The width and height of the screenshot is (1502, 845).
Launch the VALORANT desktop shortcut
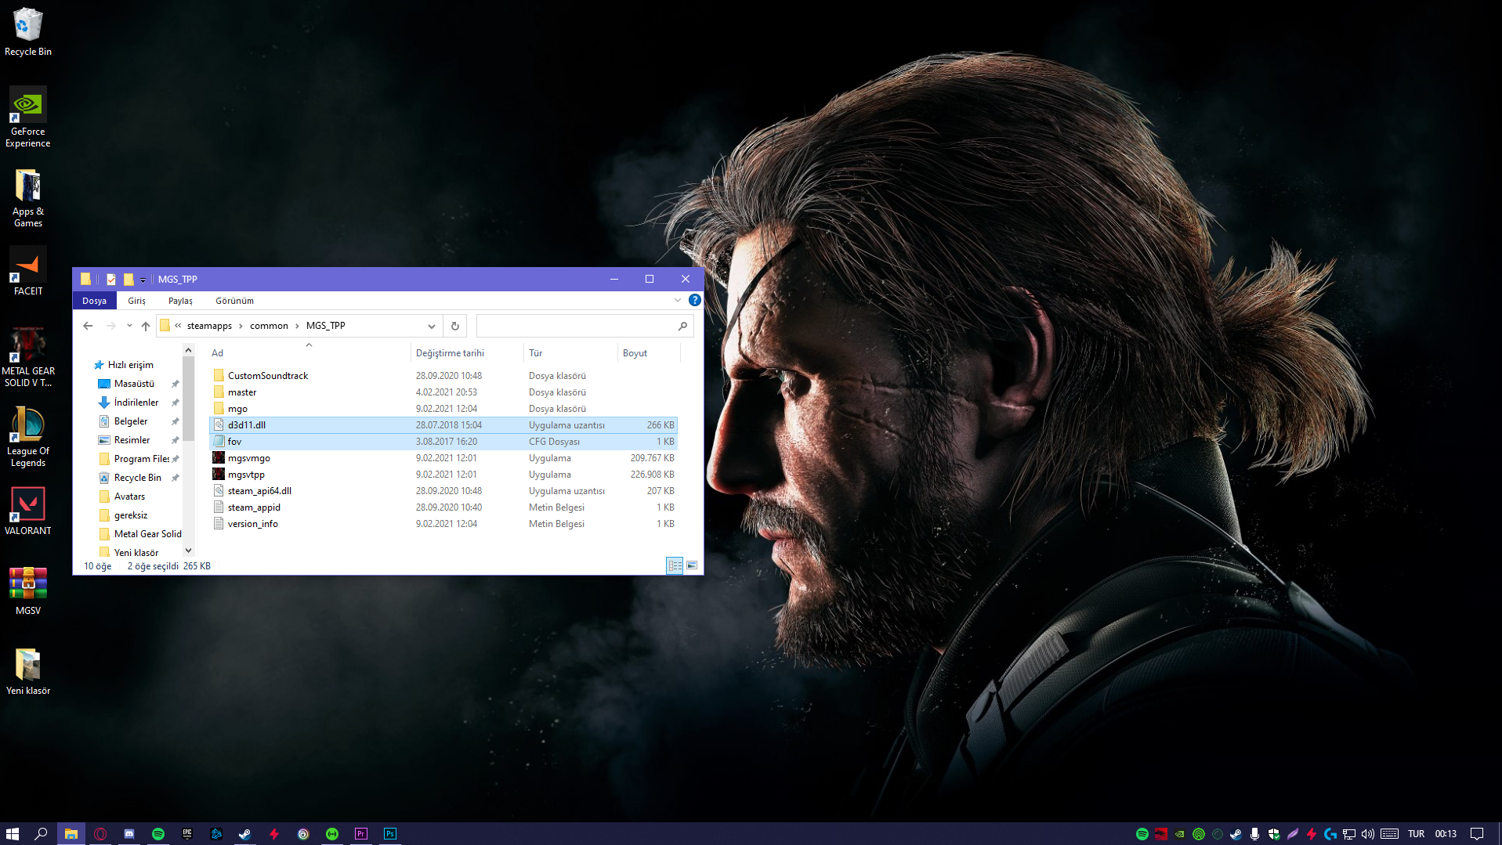coord(28,511)
